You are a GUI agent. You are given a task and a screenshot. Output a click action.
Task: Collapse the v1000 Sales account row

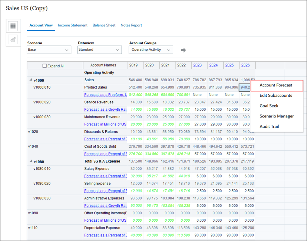point(31,80)
